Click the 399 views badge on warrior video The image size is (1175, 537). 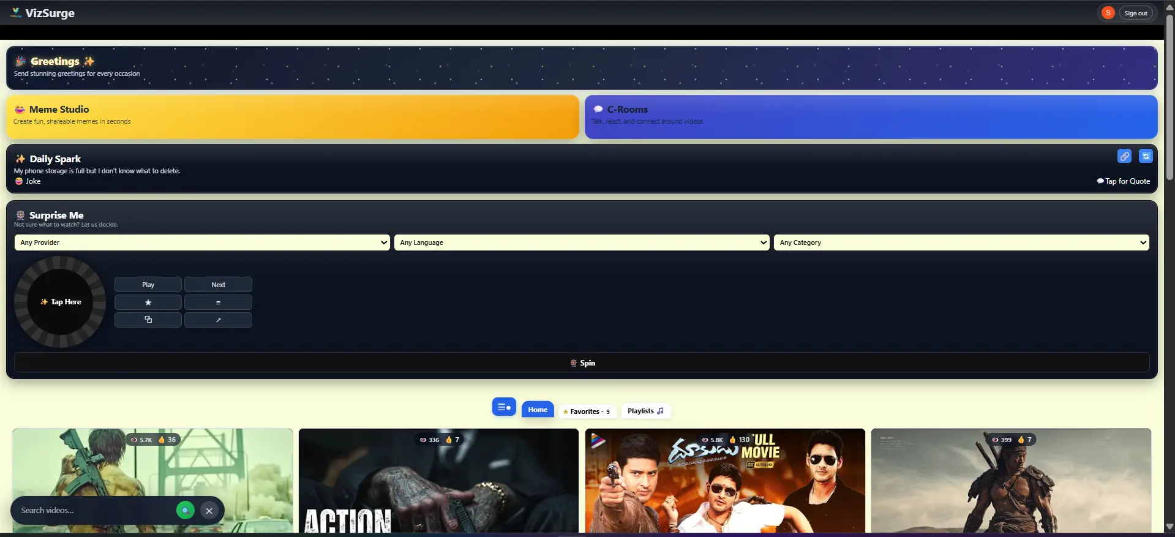1002,440
